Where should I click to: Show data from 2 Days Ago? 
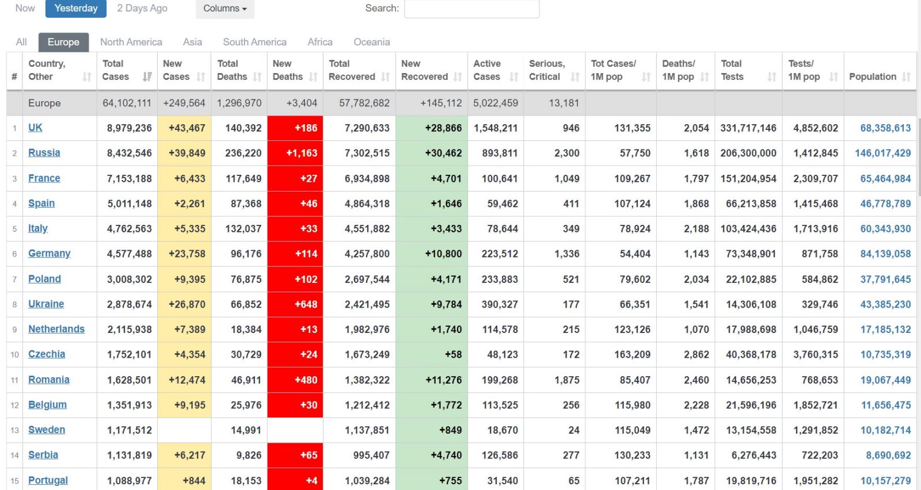coord(142,9)
